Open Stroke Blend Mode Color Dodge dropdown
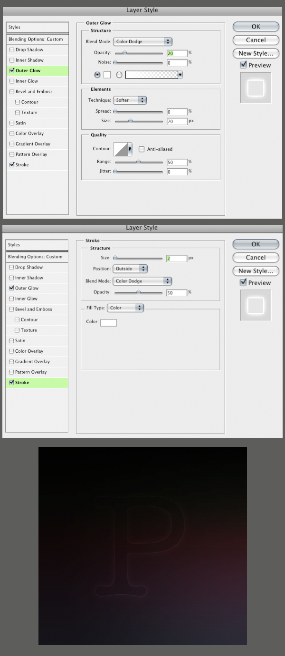Image resolution: width=285 pixels, height=656 pixels. point(142,281)
